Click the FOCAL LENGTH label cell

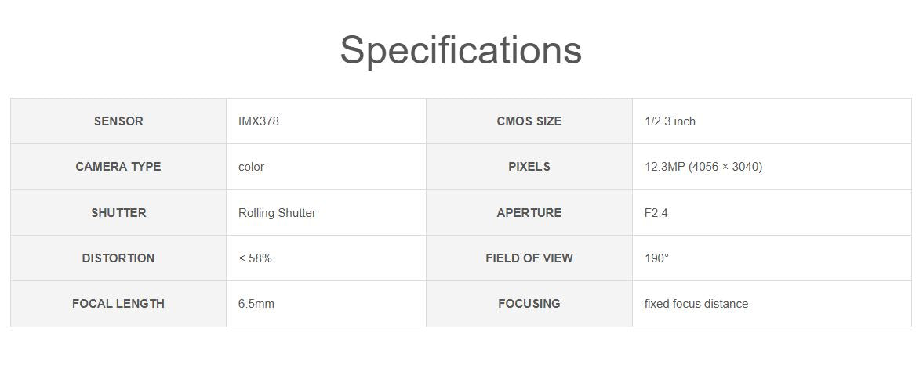[118, 304]
